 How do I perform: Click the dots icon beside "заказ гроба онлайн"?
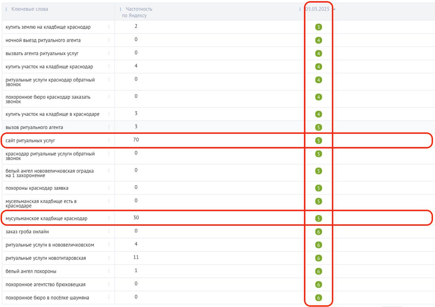pyautogui.click(x=109, y=231)
